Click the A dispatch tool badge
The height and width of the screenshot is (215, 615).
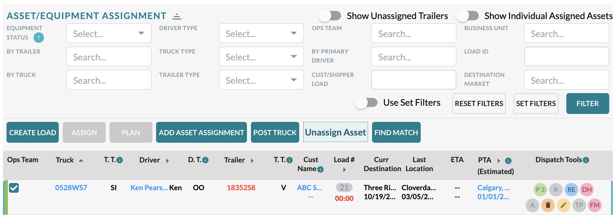coord(532,205)
